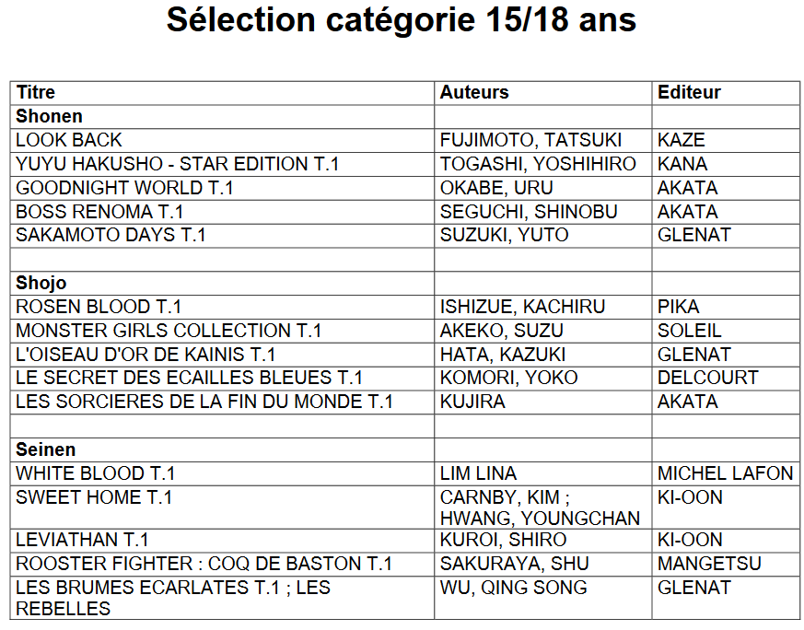Select publisher MANGETSU cell
804x630 pixels.
pyautogui.click(x=726, y=564)
